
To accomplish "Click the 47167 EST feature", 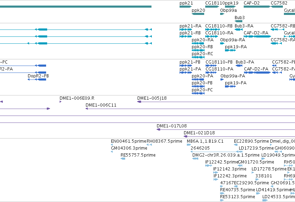I will coord(222,186).
